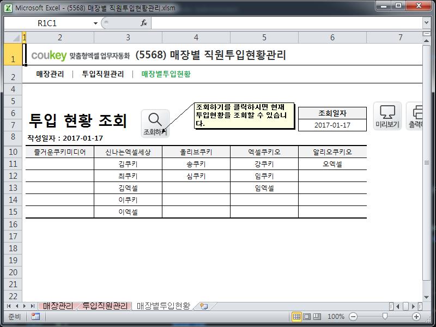The width and height of the screenshot is (436, 327).
Task: Click the 작성일자 : 2017-01-17 text
Action: (65, 138)
